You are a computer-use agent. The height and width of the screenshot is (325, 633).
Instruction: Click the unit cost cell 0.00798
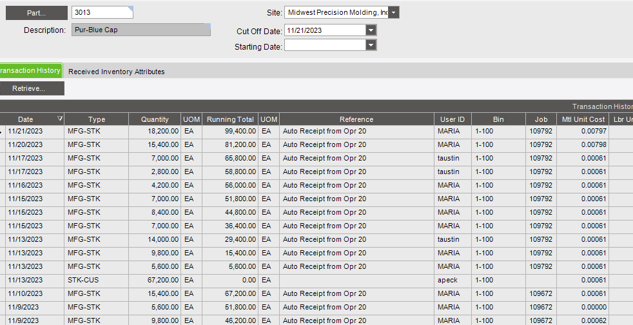click(x=583, y=144)
